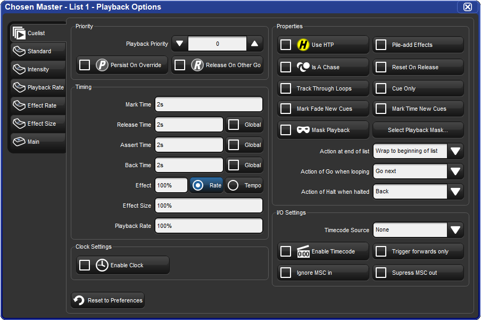Enable Pile-add Effects checkbox
This screenshot has width=481, height=320.
(x=380, y=45)
